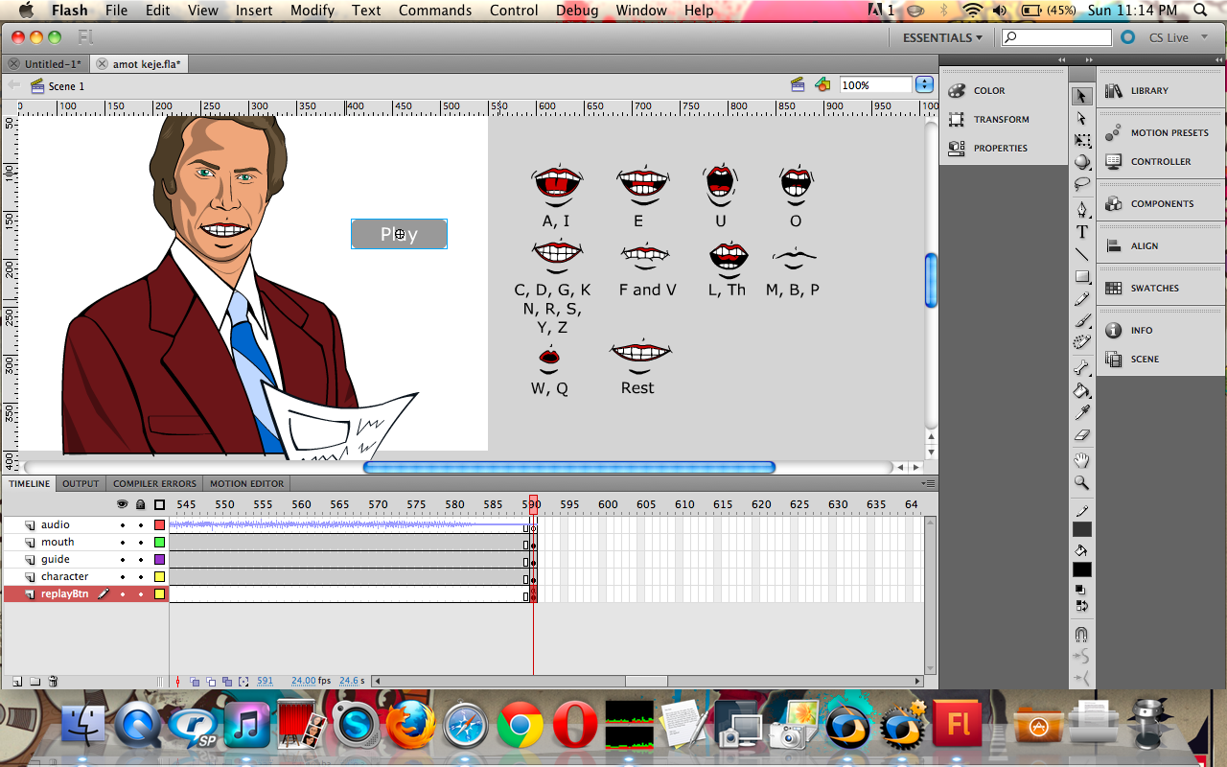Hide all layers with the eye toggle

coord(122,504)
